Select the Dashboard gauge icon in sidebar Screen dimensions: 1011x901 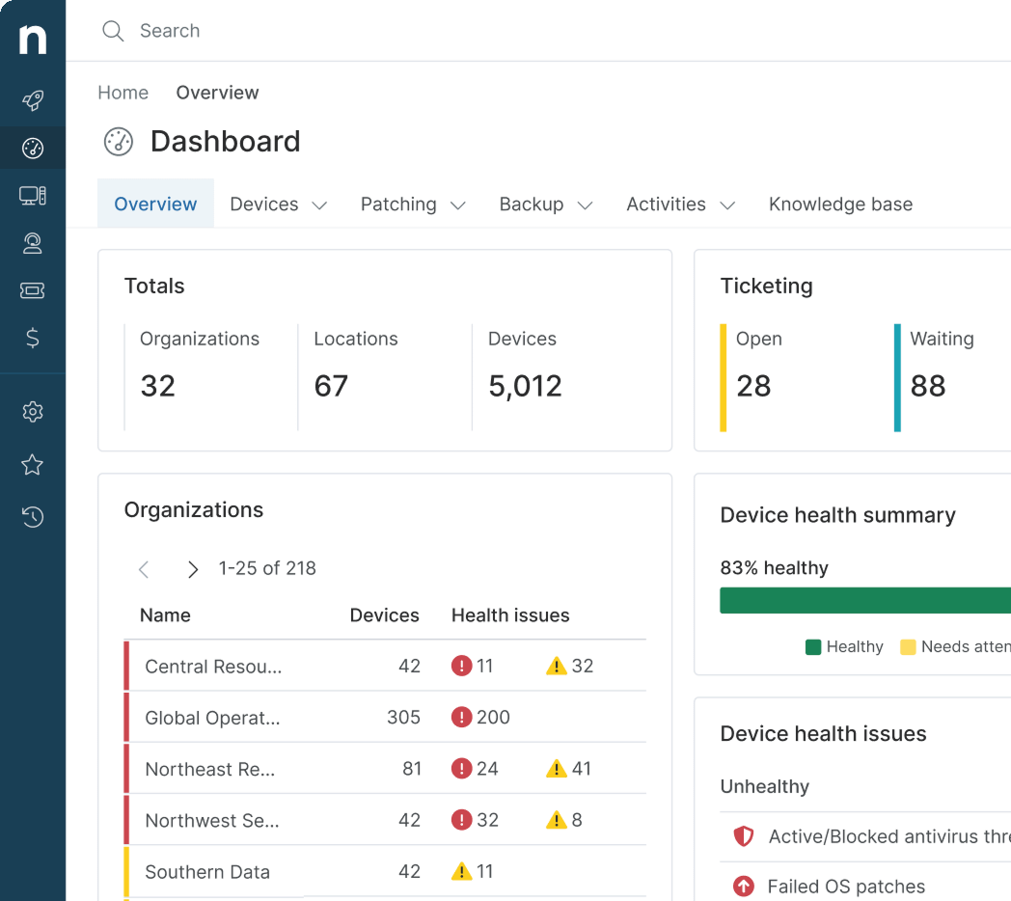click(x=32, y=148)
